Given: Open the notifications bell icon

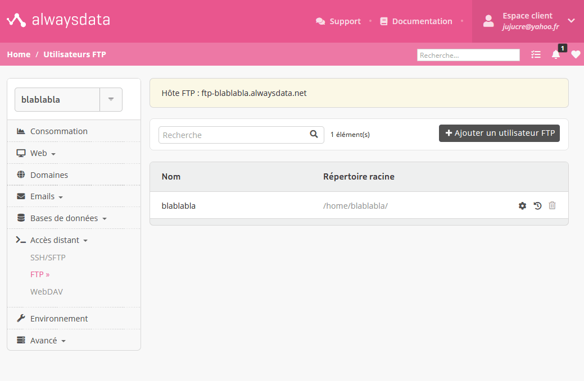Looking at the screenshot, I should tap(556, 54).
